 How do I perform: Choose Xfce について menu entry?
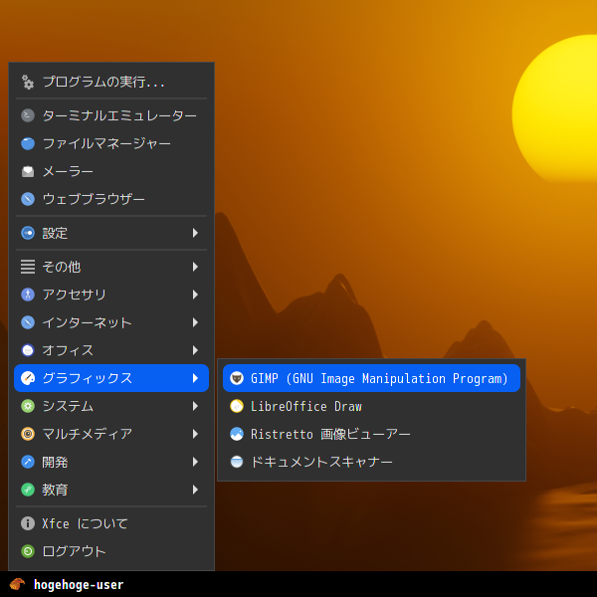[x=111, y=523]
